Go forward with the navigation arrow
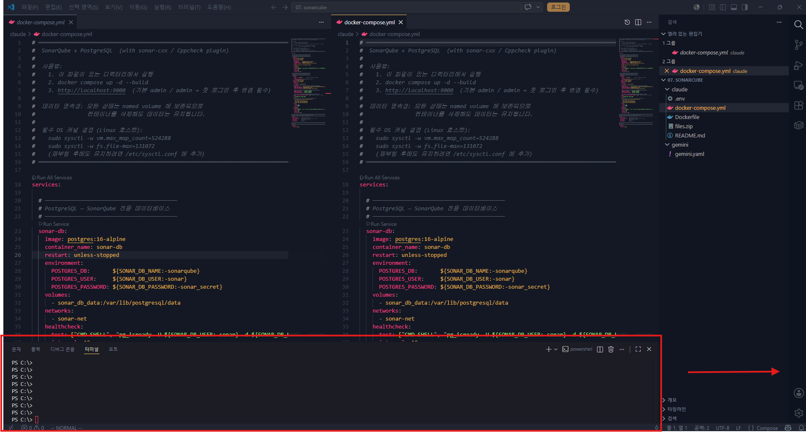Image resolution: width=806 pixels, height=432 pixels. (x=285, y=7)
